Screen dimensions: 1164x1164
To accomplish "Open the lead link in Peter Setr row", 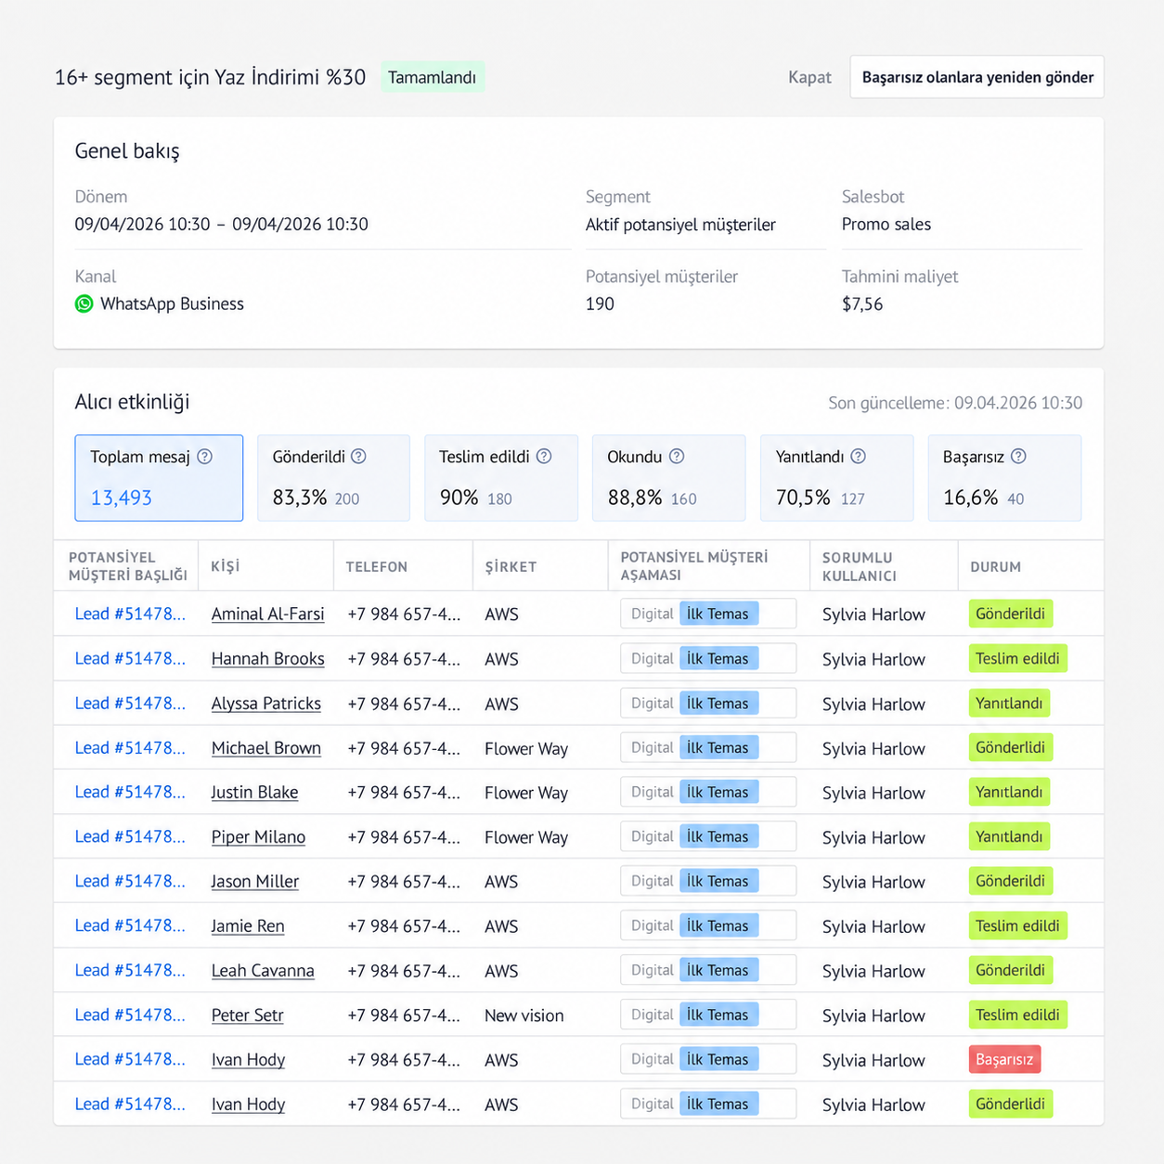I will coord(130,1015).
